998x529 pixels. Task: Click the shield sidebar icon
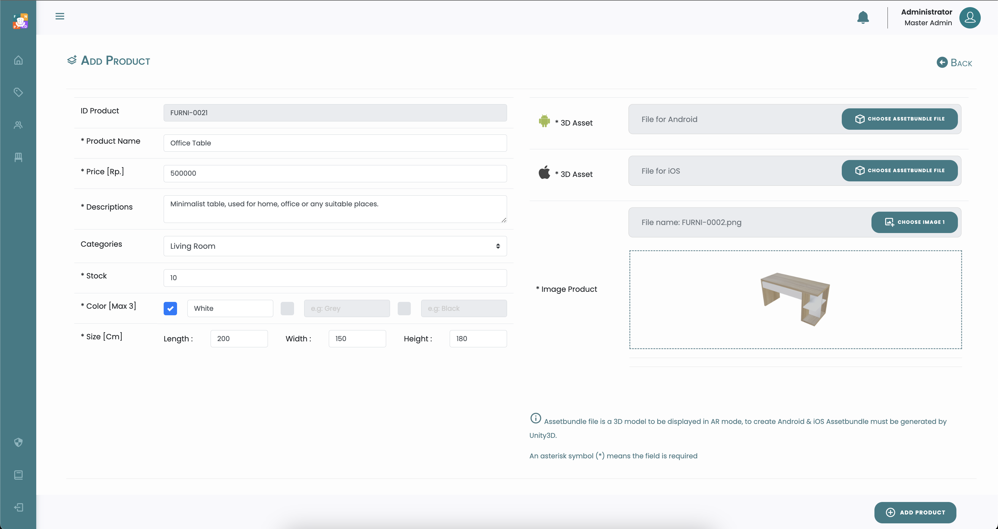pyautogui.click(x=18, y=442)
